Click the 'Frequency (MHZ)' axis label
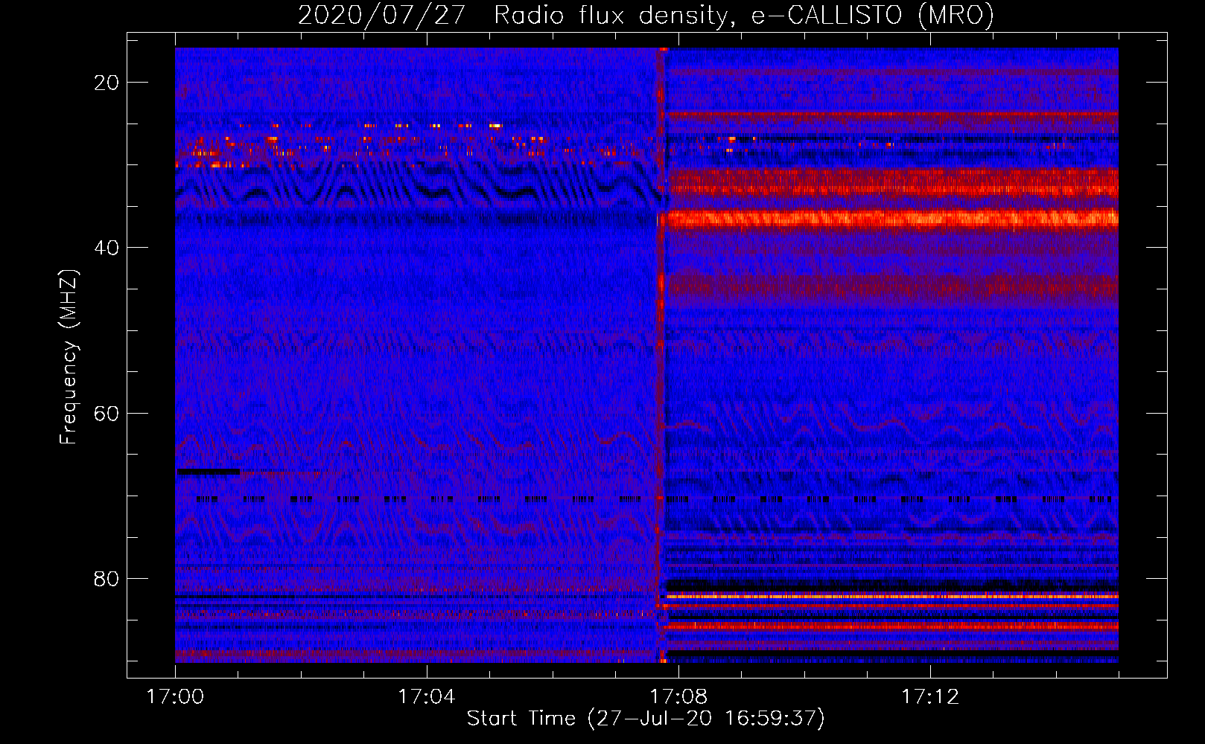1205x744 pixels. pyautogui.click(x=68, y=357)
